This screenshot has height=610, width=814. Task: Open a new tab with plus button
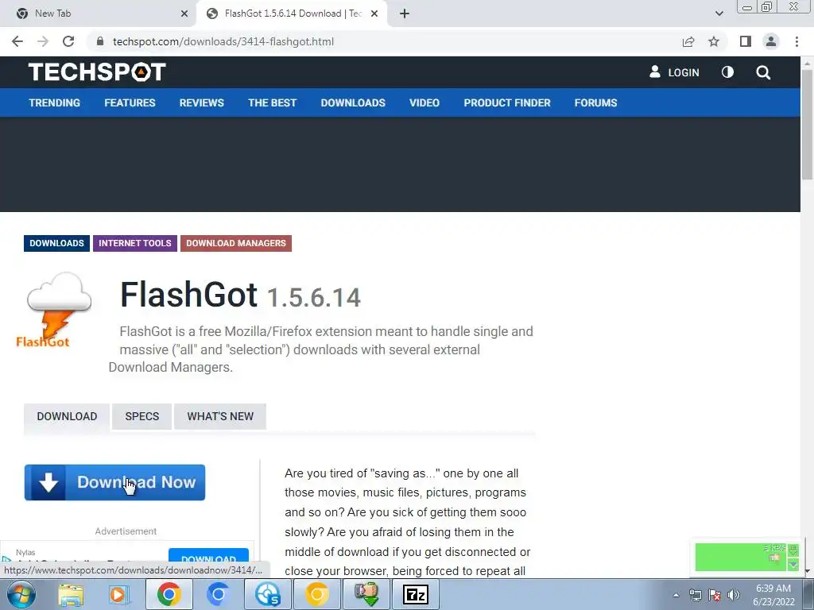[x=405, y=14]
